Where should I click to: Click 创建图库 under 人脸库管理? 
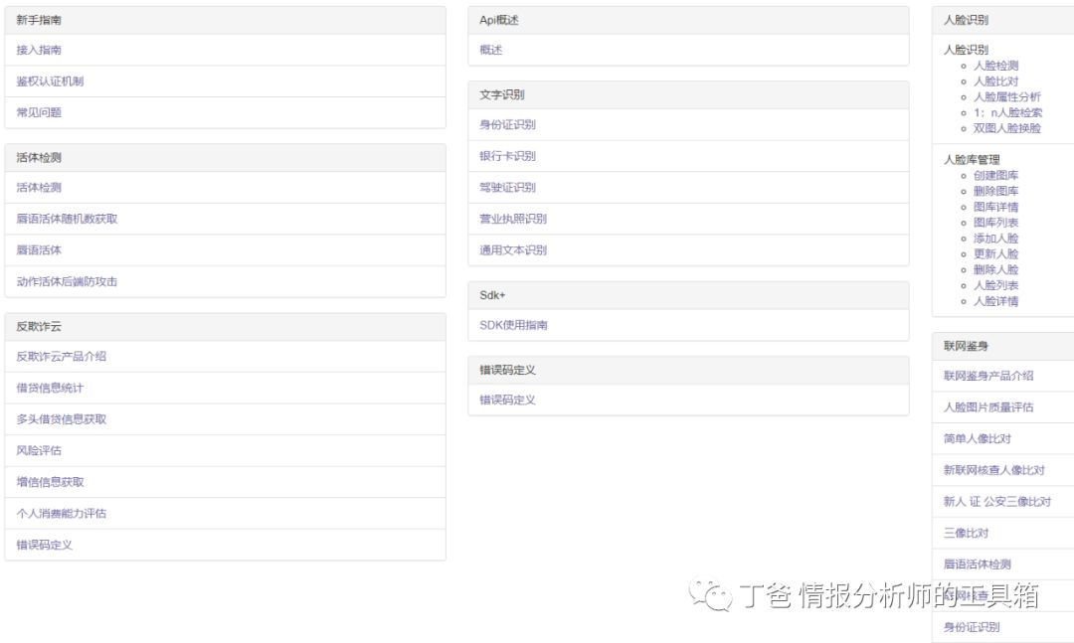[995, 175]
